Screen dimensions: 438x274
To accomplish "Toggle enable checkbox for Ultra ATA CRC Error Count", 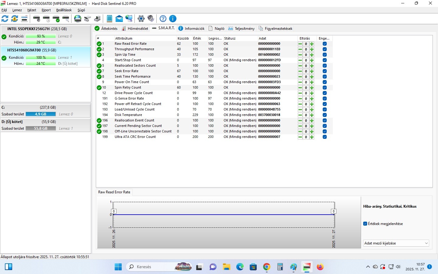I will point(325,137).
